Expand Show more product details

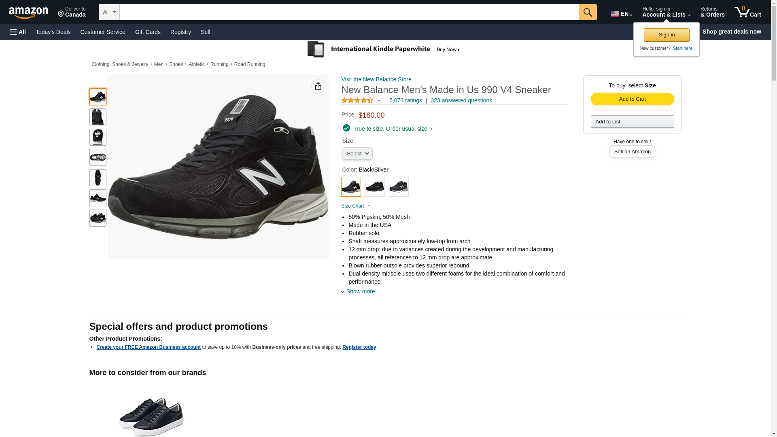tap(360, 291)
